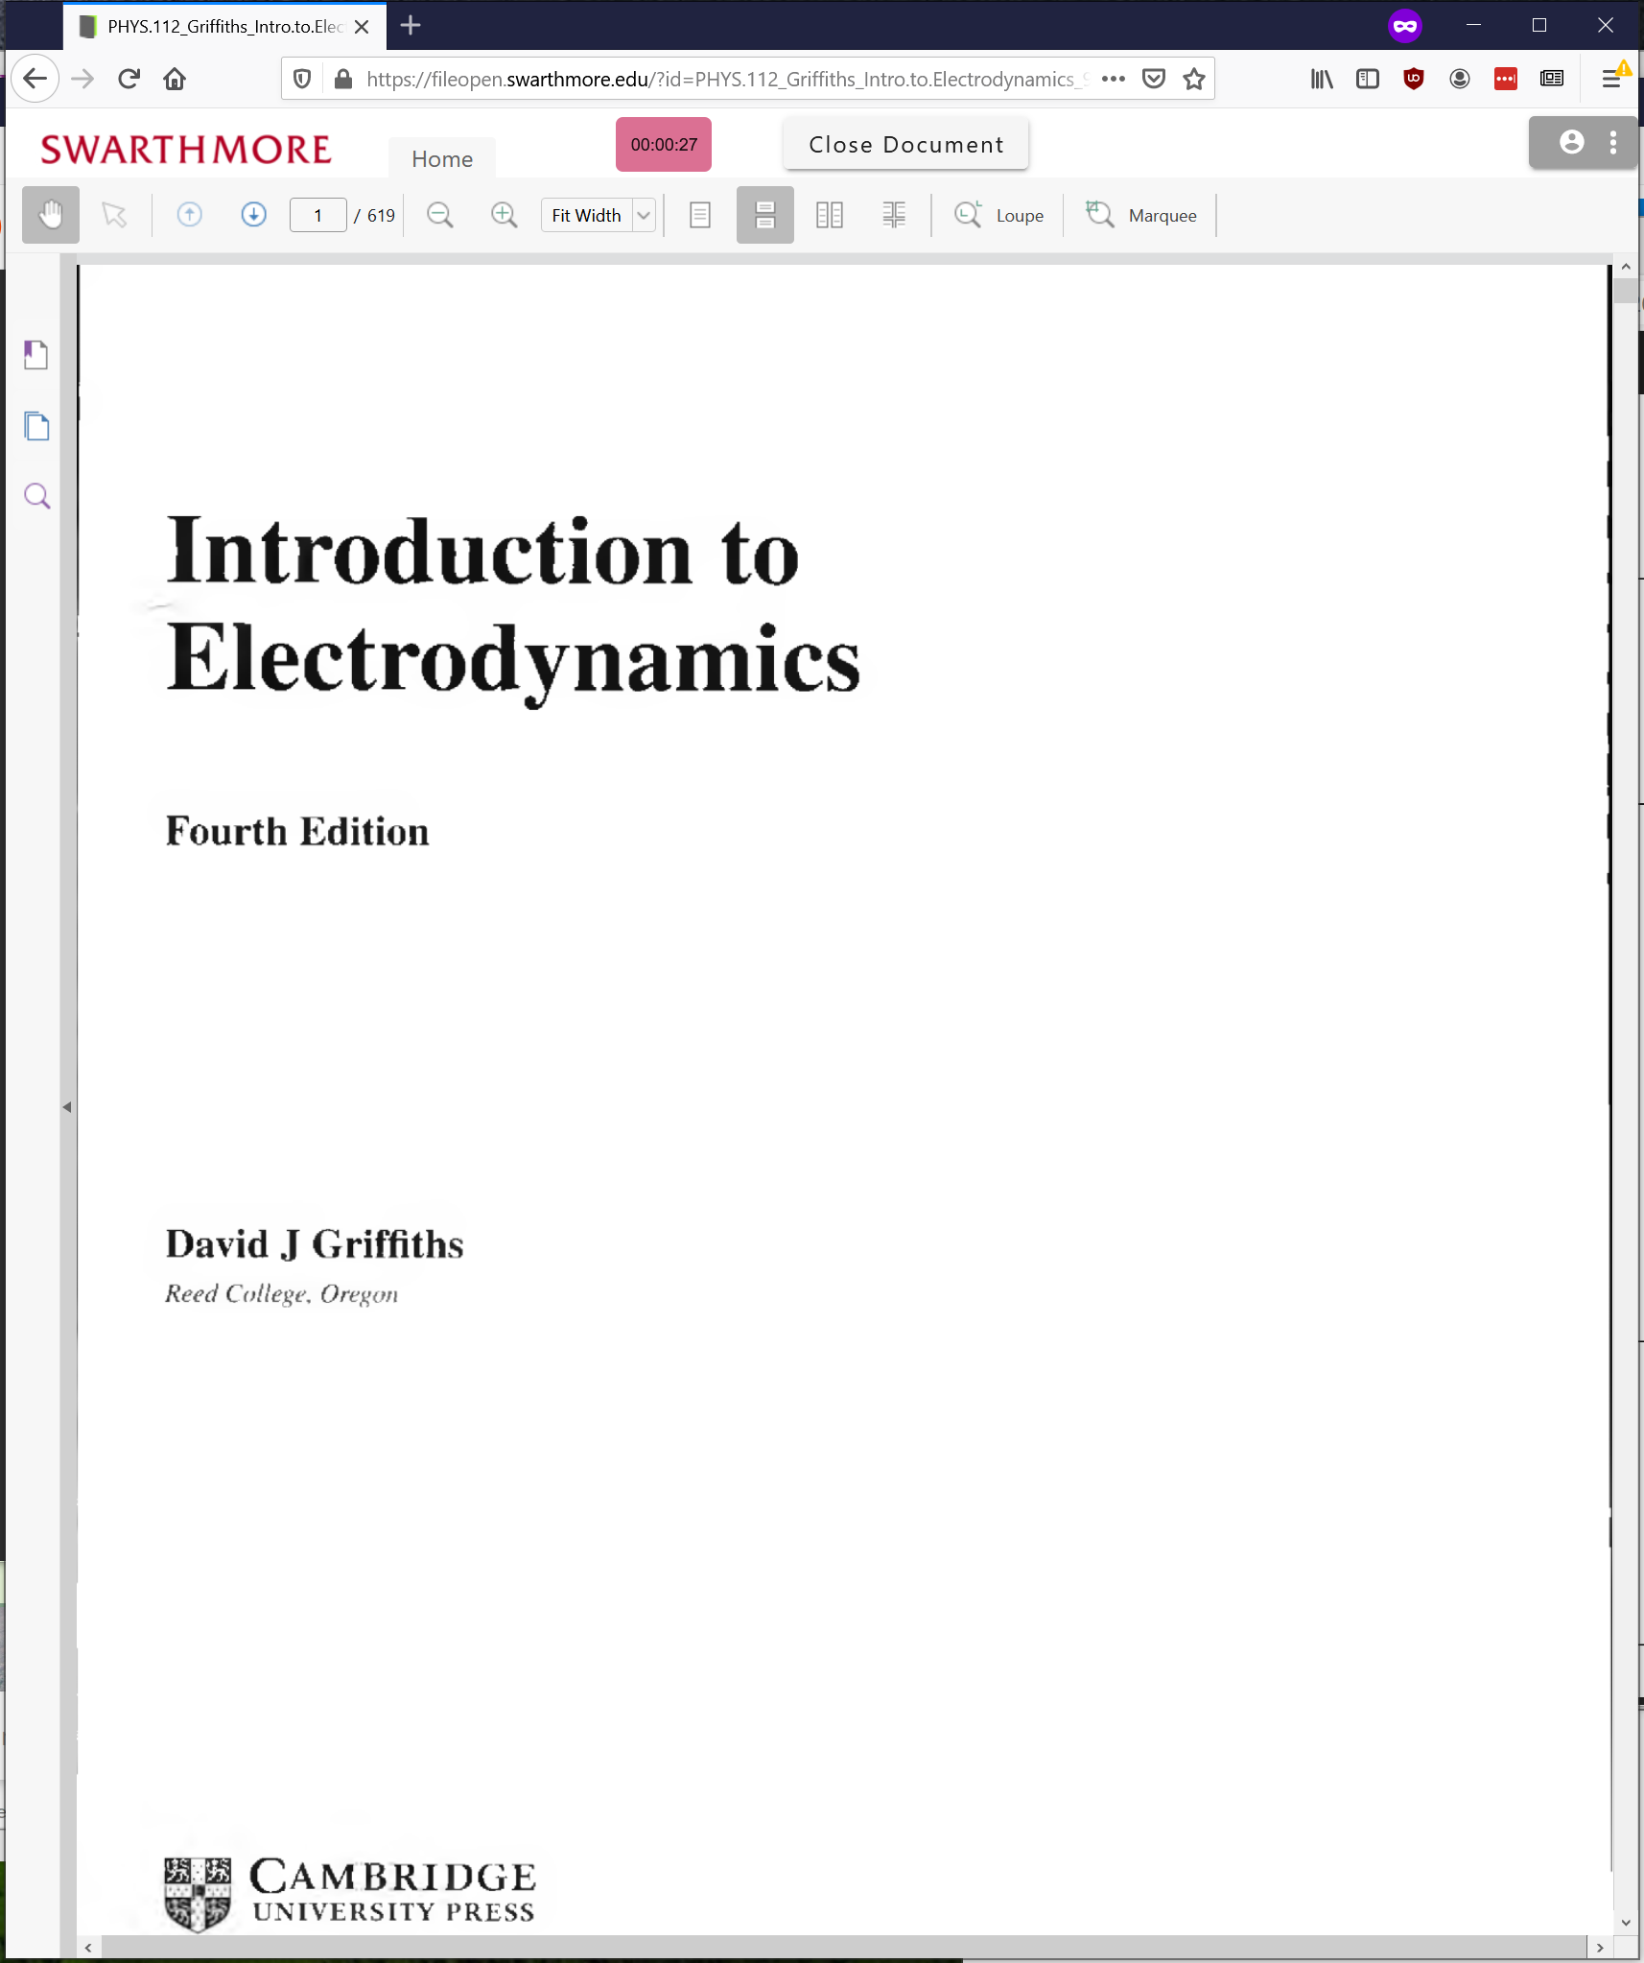Screen dimensions: 1644x1963
Task: Bookmark this page with the star
Action: pyautogui.click(x=1194, y=79)
